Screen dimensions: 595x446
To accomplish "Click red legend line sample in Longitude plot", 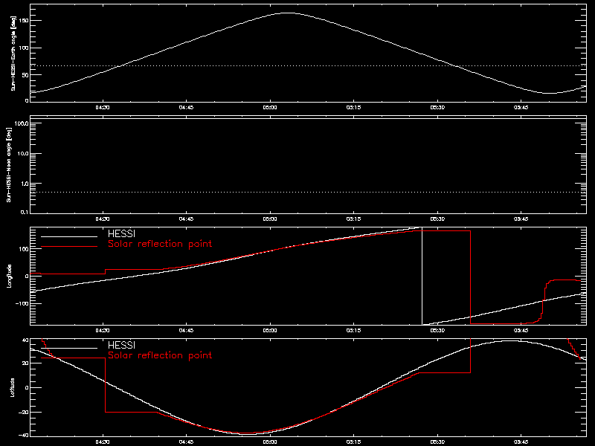I will [69, 247].
